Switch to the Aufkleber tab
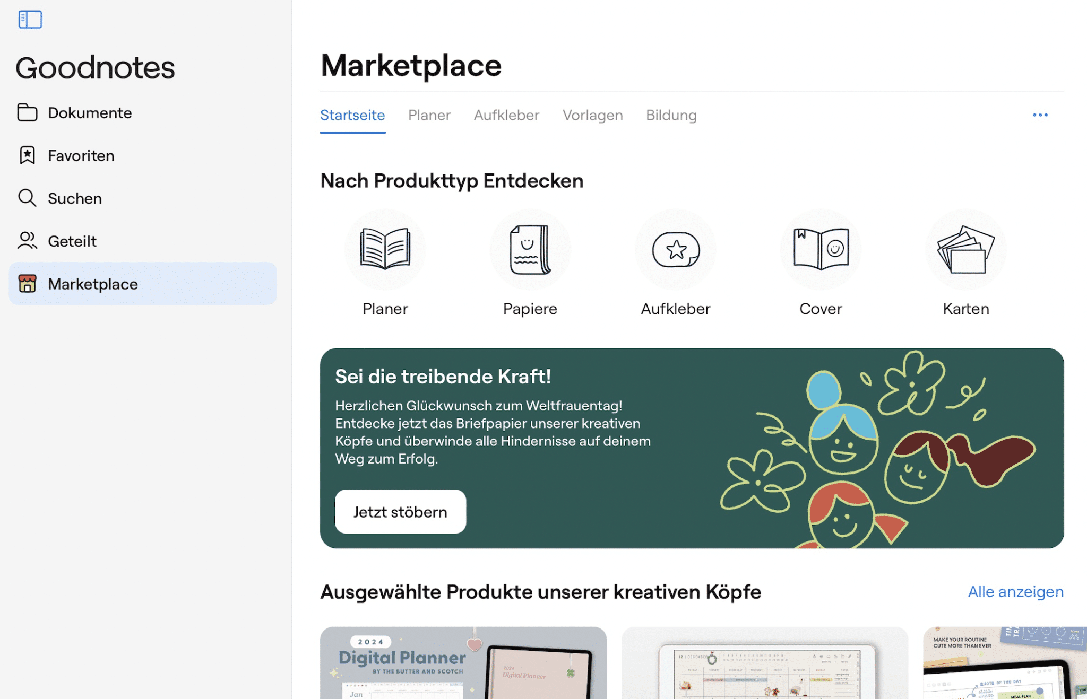This screenshot has width=1087, height=699. point(506,115)
